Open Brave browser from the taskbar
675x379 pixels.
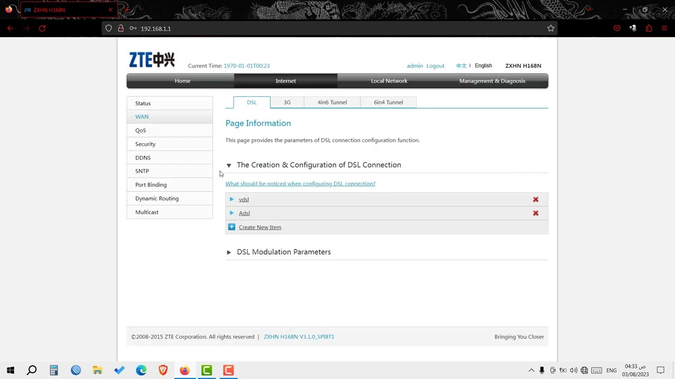(163, 371)
